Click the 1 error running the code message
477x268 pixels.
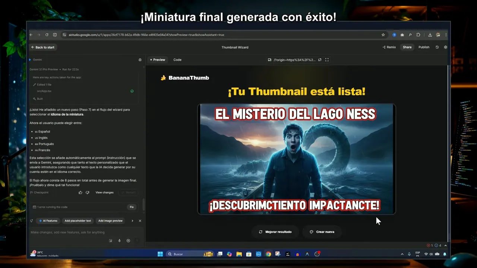pos(50,207)
